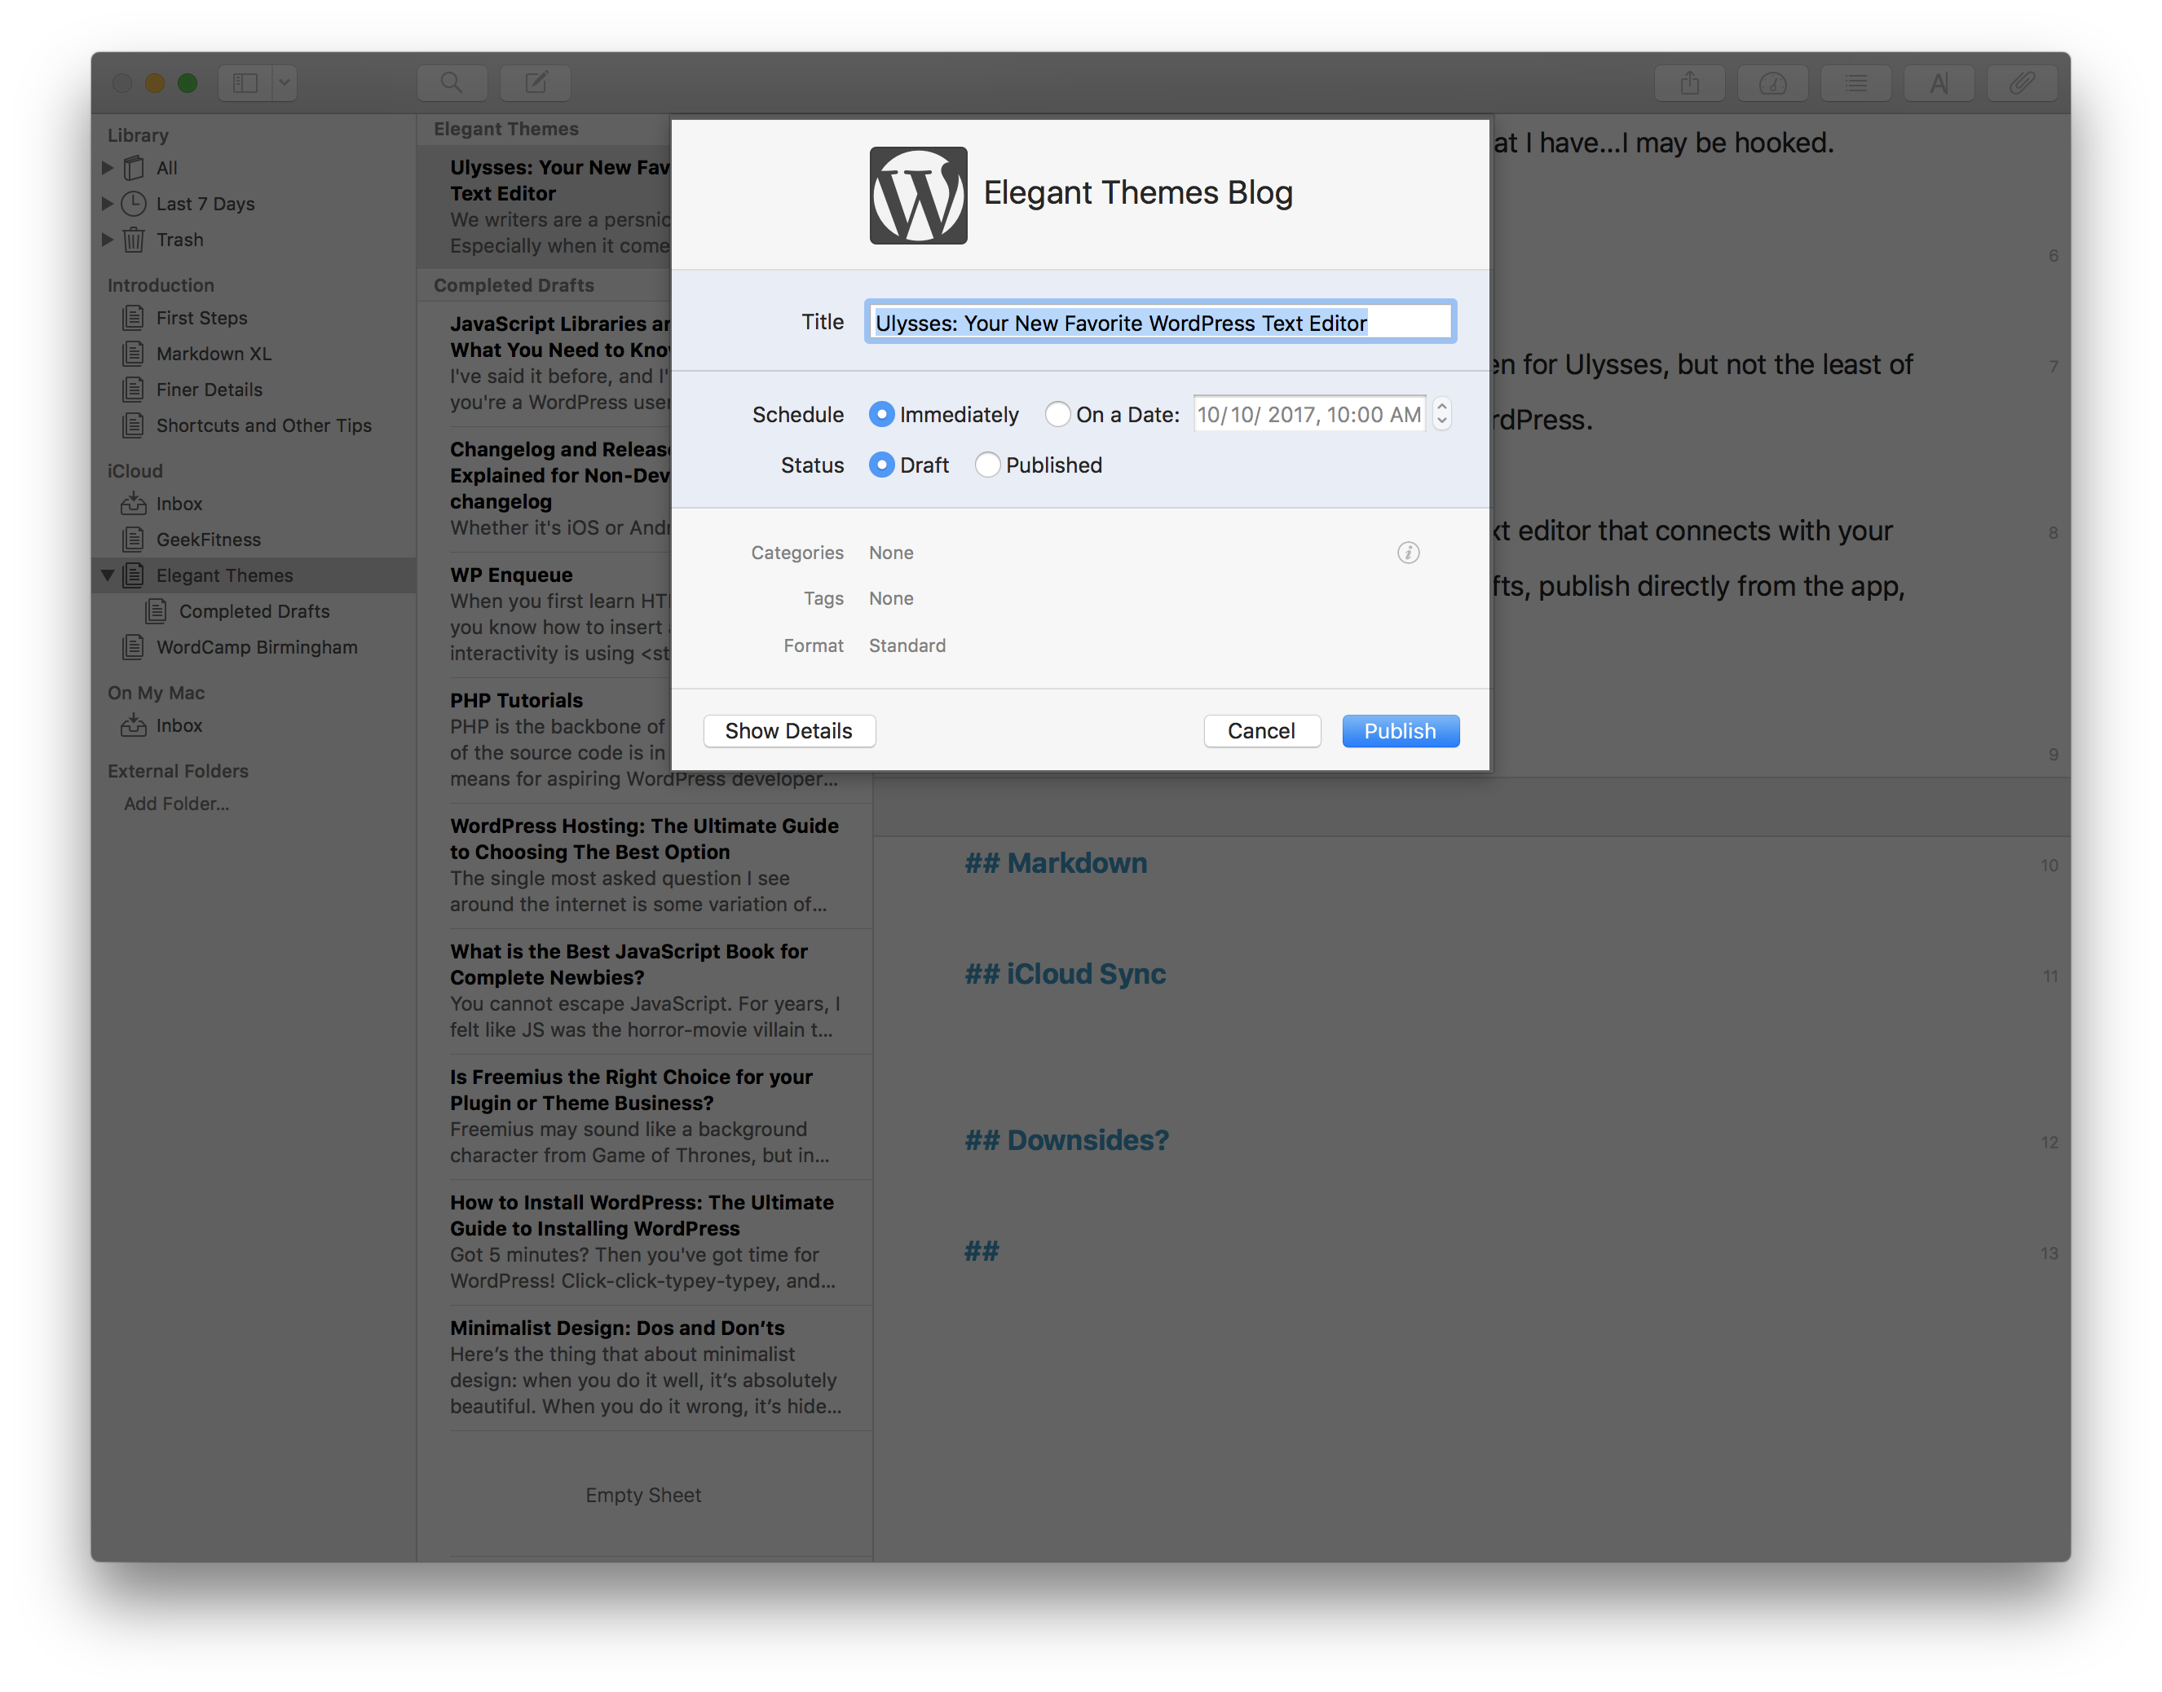Click into the Title text field
2162x1692 pixels.
tap(1158, 323)
